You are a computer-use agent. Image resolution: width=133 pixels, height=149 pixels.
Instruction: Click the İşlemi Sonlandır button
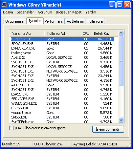(x=108, y=129)
